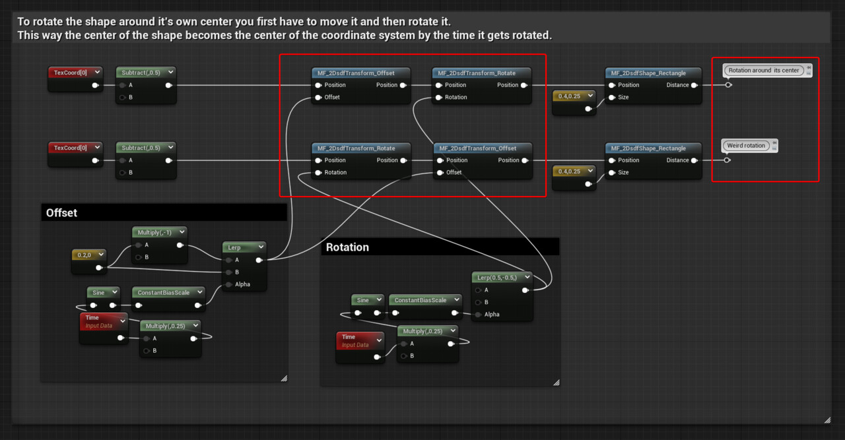Click the Offset input pin of lower MF_2DsdfTransform_Offset
The height and width of the screenshot is (440, 845).
point(440,172)
